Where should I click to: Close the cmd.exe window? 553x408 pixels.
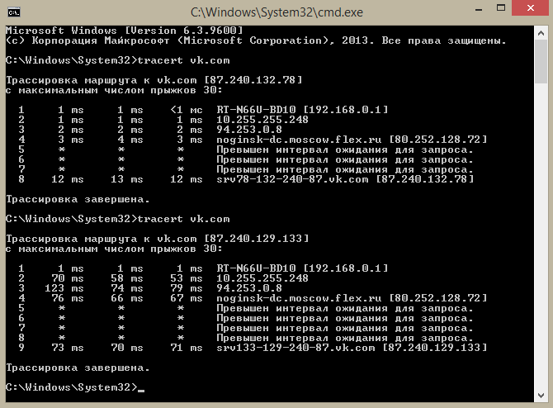point(531,8)
